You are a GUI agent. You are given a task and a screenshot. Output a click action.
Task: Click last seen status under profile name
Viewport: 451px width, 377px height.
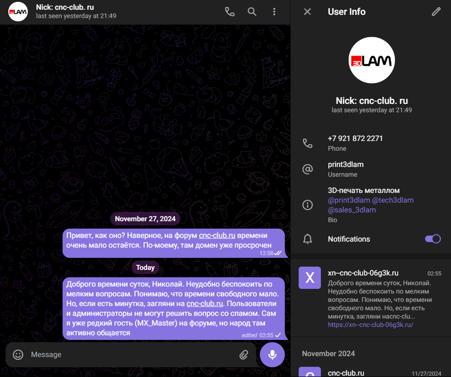tap(372, 110)
